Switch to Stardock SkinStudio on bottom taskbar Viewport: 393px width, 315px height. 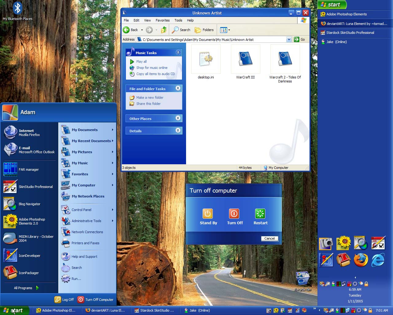tap(155, 310)
